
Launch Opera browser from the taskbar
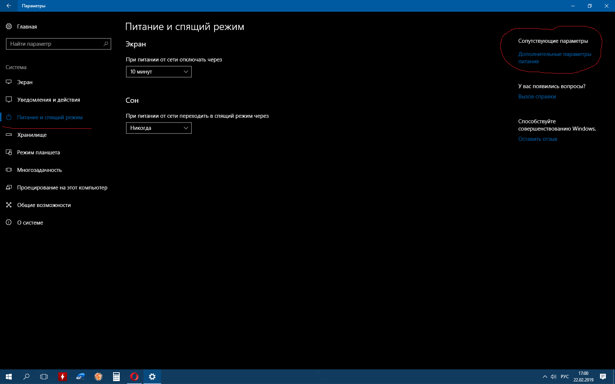click(134, 377)
